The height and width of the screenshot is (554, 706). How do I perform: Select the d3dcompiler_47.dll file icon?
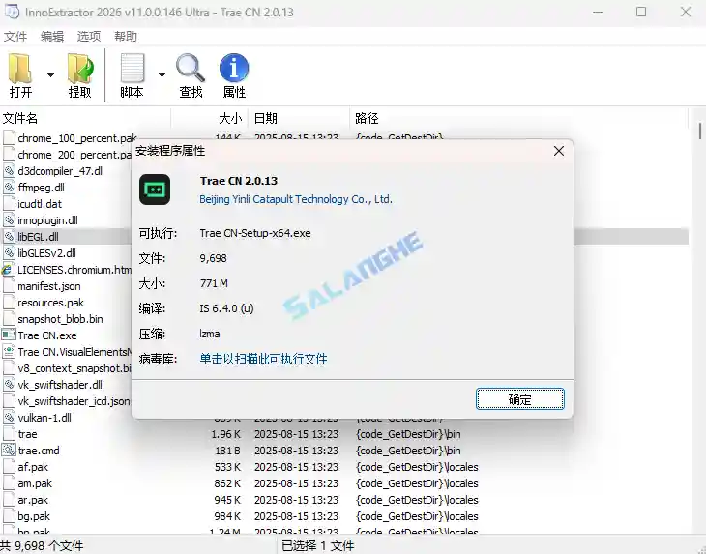9,171
